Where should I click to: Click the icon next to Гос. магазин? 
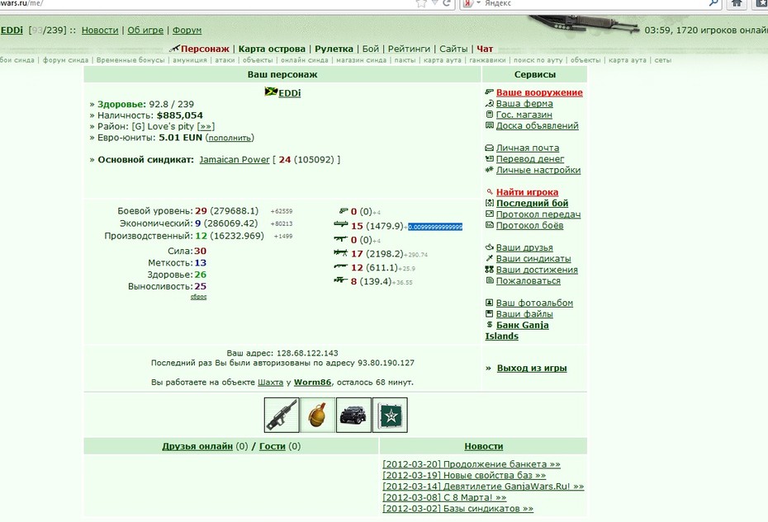pos(490,114)
